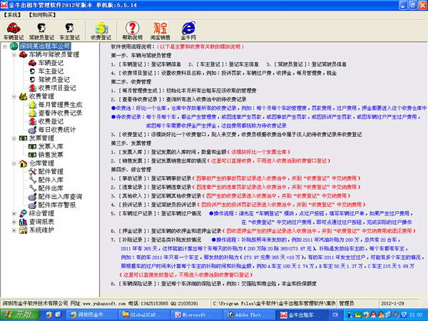Switch to Adobe Photoshop taskbar window

click(x=248, y=315)
